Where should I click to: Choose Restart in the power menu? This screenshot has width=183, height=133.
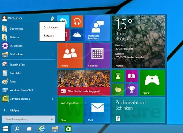tap(49, 36)
